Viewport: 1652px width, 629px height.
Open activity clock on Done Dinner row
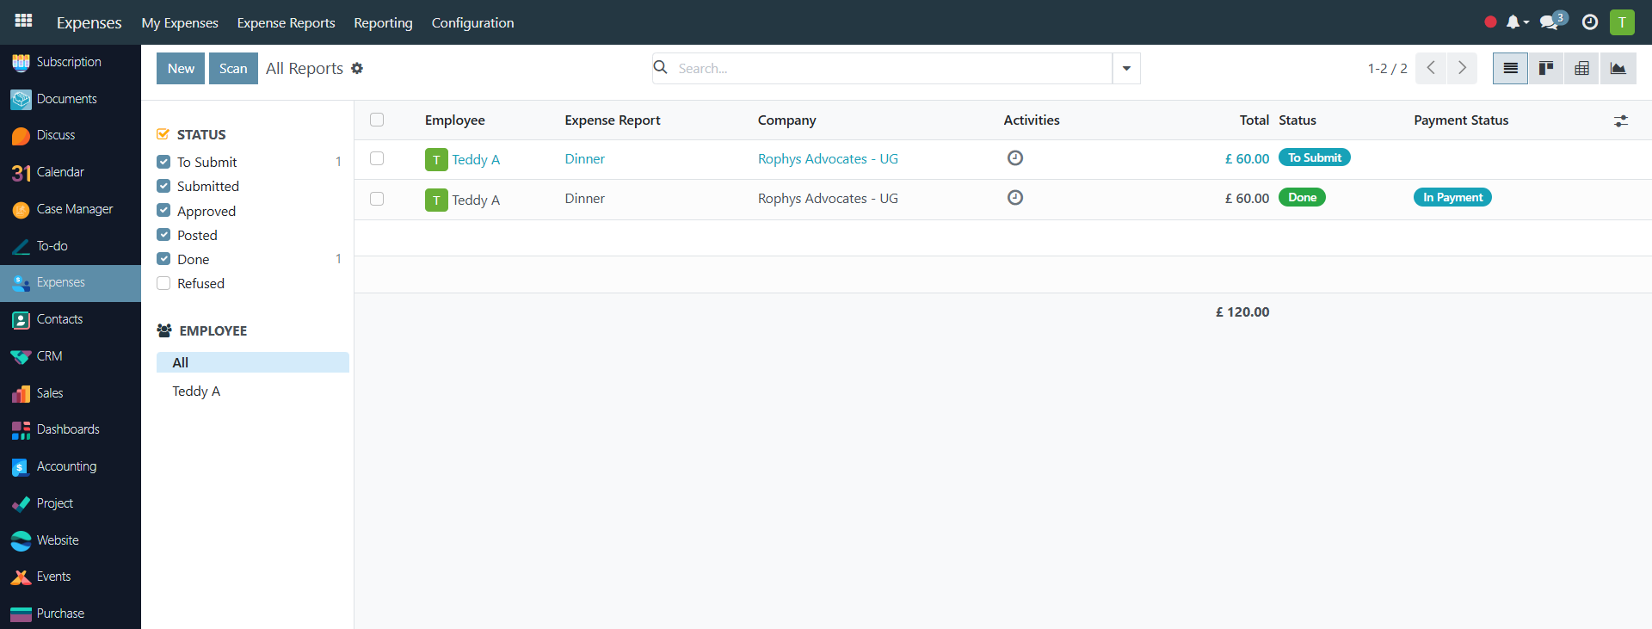1015,198
